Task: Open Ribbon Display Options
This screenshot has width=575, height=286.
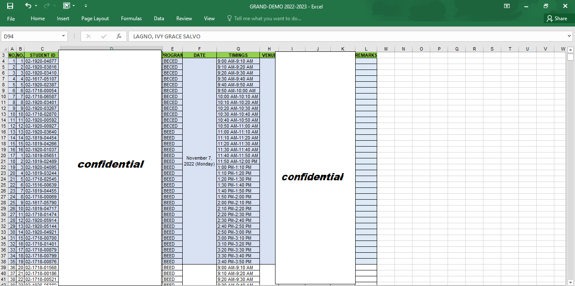Action: 507,6
